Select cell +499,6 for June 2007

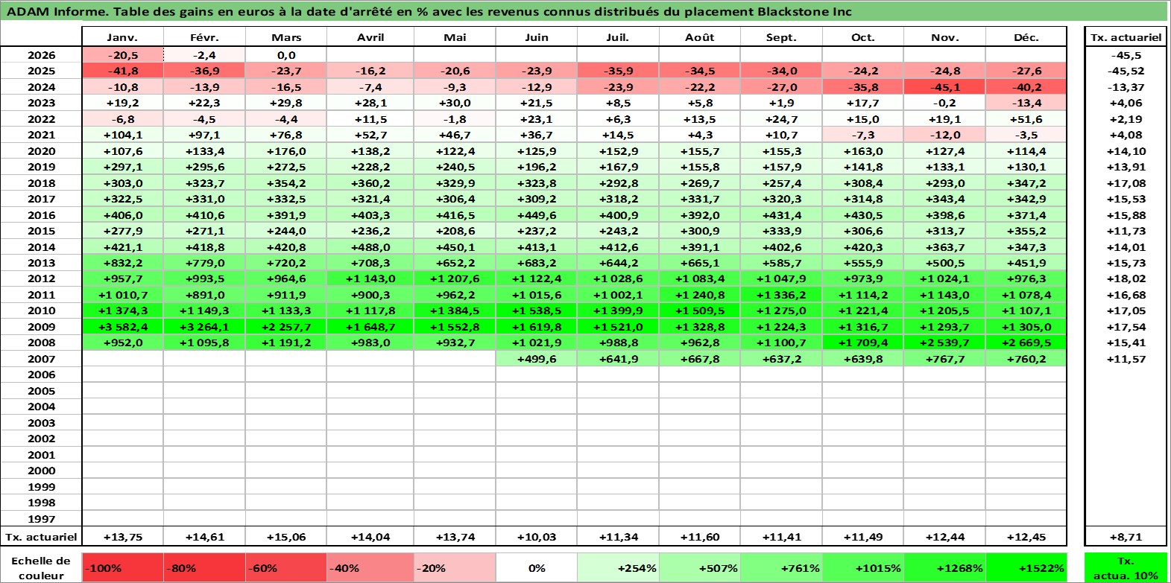pos(536,359)
